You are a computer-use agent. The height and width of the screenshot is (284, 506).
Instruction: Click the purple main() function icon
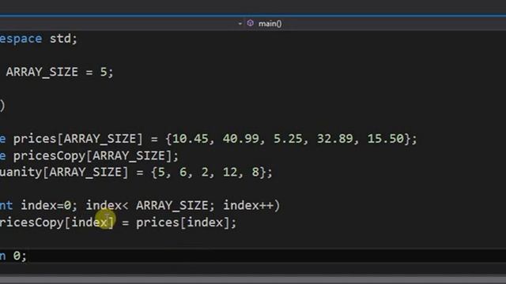click(x=250, y=23)
